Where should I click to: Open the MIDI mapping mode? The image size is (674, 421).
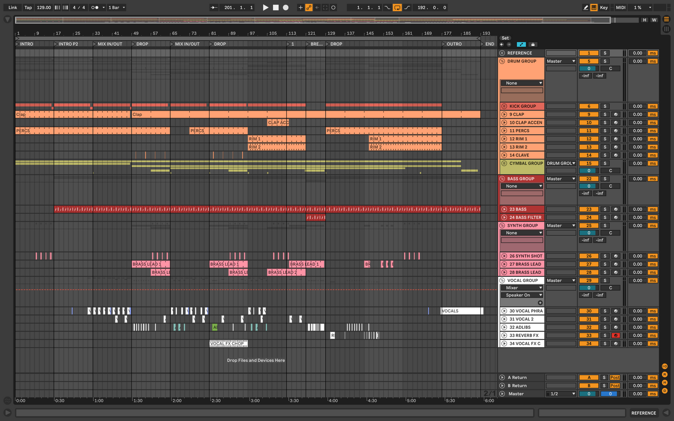pos(620,7)
